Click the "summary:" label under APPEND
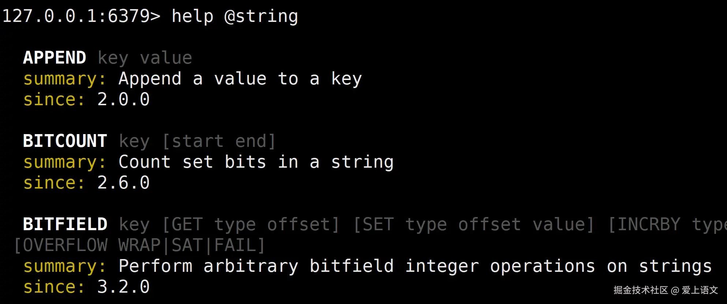The image size is (727, 304). tap(65, 79)
